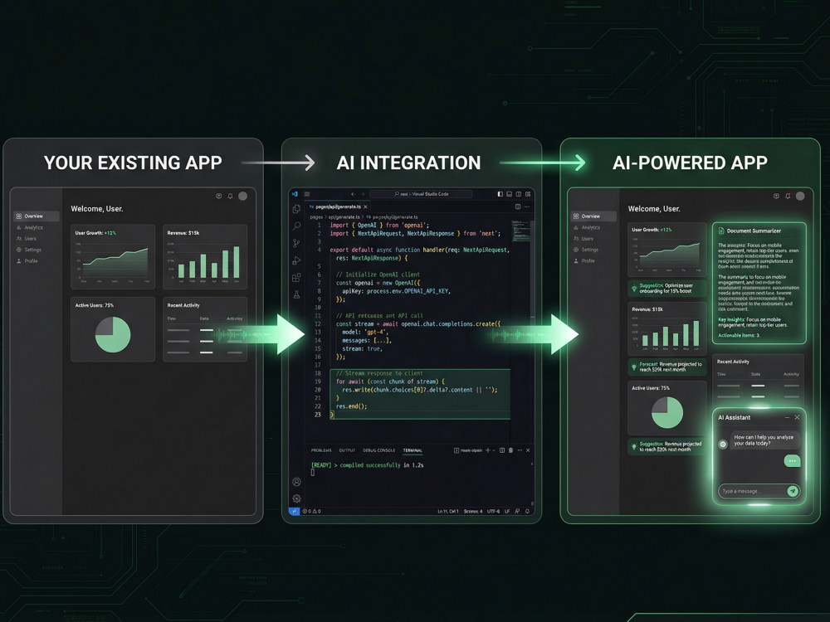Close the AI Assistant chat widget

click(797, 417)
